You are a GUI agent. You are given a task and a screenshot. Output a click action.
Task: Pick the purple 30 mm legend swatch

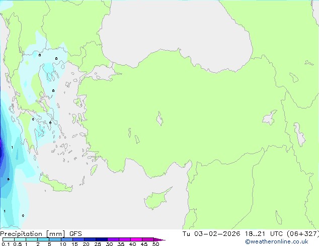click(113, 239)
